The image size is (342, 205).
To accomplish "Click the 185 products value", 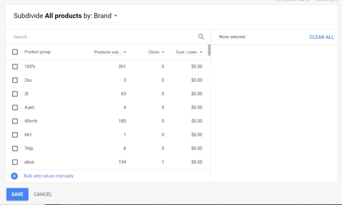I will (122, 121).
